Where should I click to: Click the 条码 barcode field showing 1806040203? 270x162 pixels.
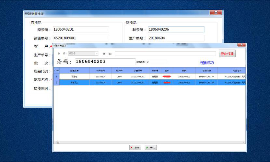tap(104, 61)
